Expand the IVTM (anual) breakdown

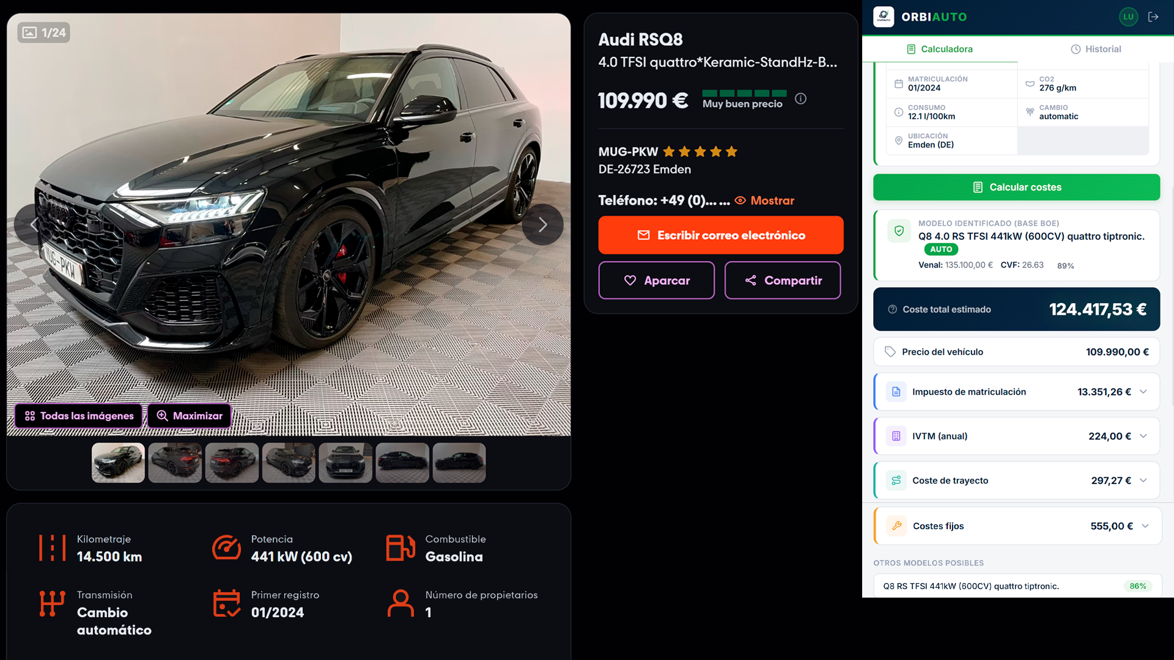click(1144, 436)
